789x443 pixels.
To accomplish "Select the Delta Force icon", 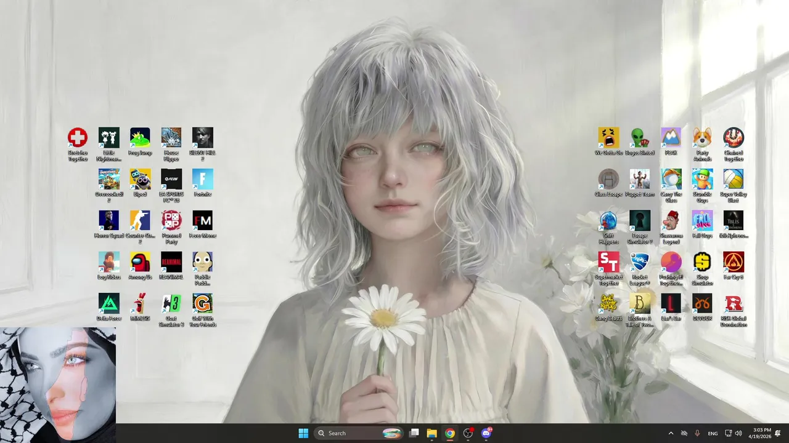I will click(x=109, y=303).
